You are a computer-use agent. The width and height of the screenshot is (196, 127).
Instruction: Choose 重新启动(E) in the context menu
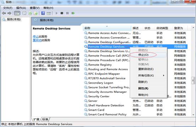pos(148,69)
